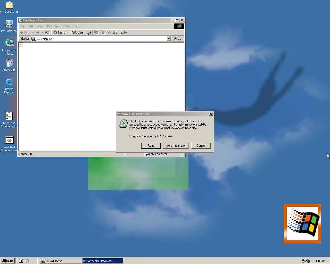Click Retry in Windows File Protection dialog
The height and width of the screenshot is (264, 330).
[x=151, y=146]
